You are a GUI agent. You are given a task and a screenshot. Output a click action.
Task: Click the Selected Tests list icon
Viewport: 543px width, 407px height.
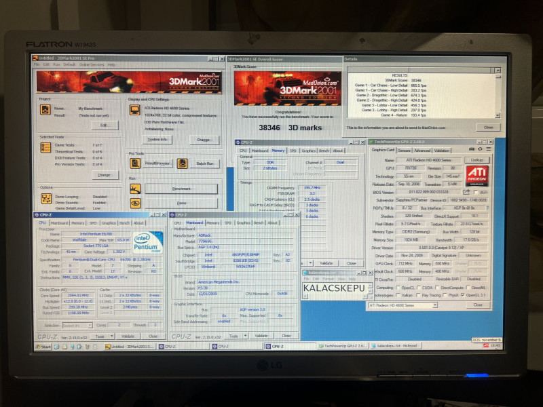pyautogui.click(x=45, y=147)
